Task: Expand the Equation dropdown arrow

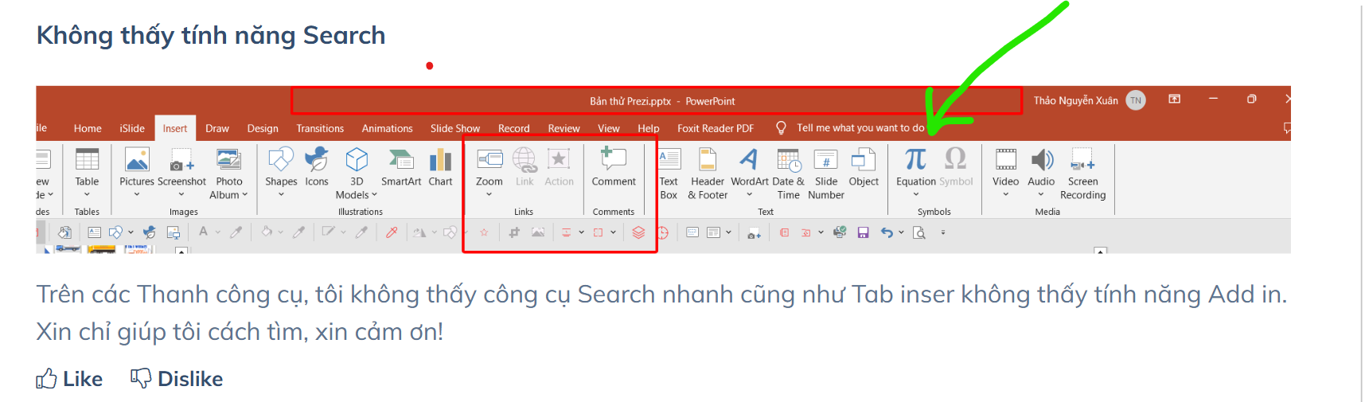Action: click(916, 195)
